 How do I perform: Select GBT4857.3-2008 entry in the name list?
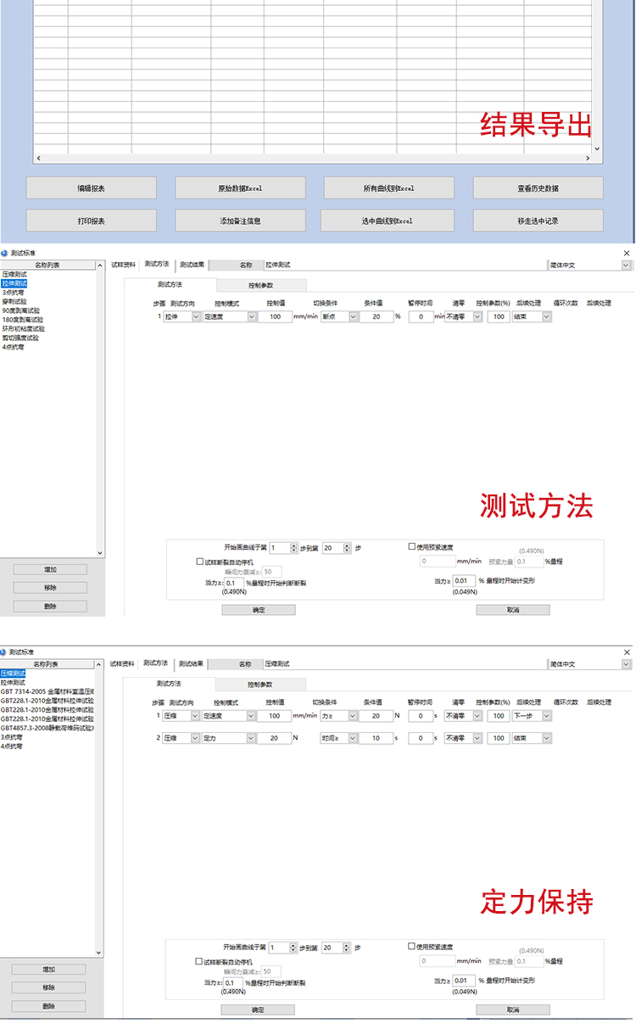click(x=47, y=728)
